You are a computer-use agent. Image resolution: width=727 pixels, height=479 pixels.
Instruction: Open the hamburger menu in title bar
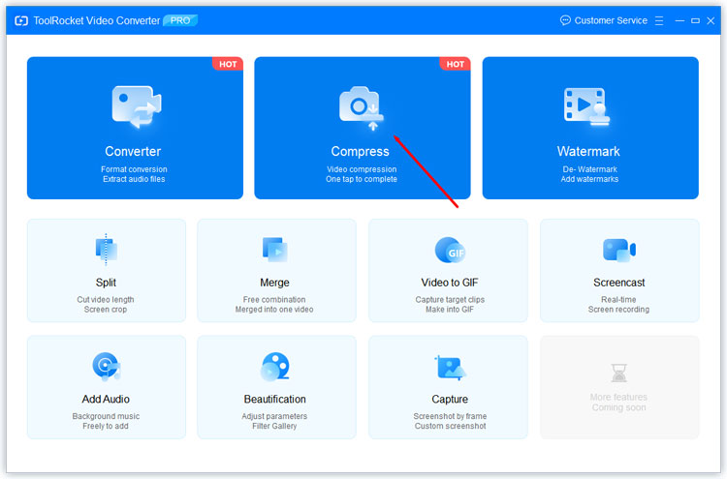coord(659,21)
